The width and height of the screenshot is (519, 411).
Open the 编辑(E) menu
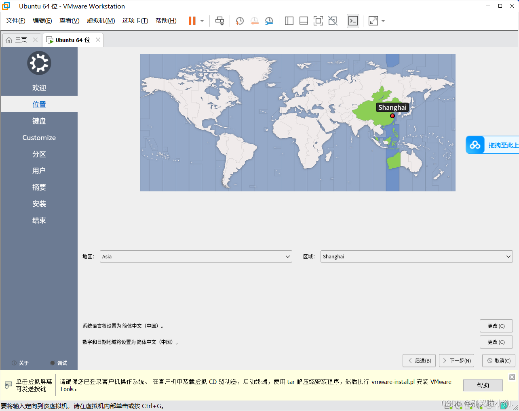tap(42, 21)
